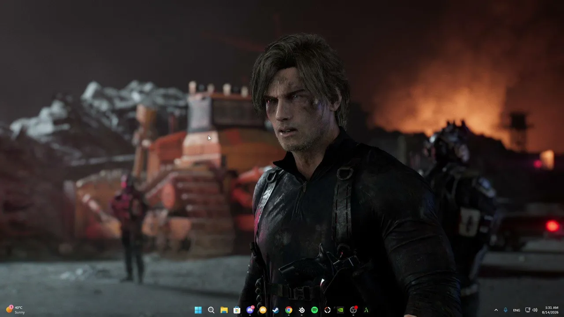Open Spotify from the taskbar
Viewport: 564px width, 317px height.
315,310
